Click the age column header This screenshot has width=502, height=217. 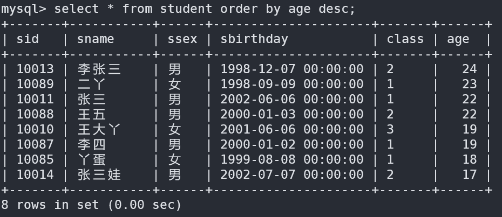[x=458, y=40]
